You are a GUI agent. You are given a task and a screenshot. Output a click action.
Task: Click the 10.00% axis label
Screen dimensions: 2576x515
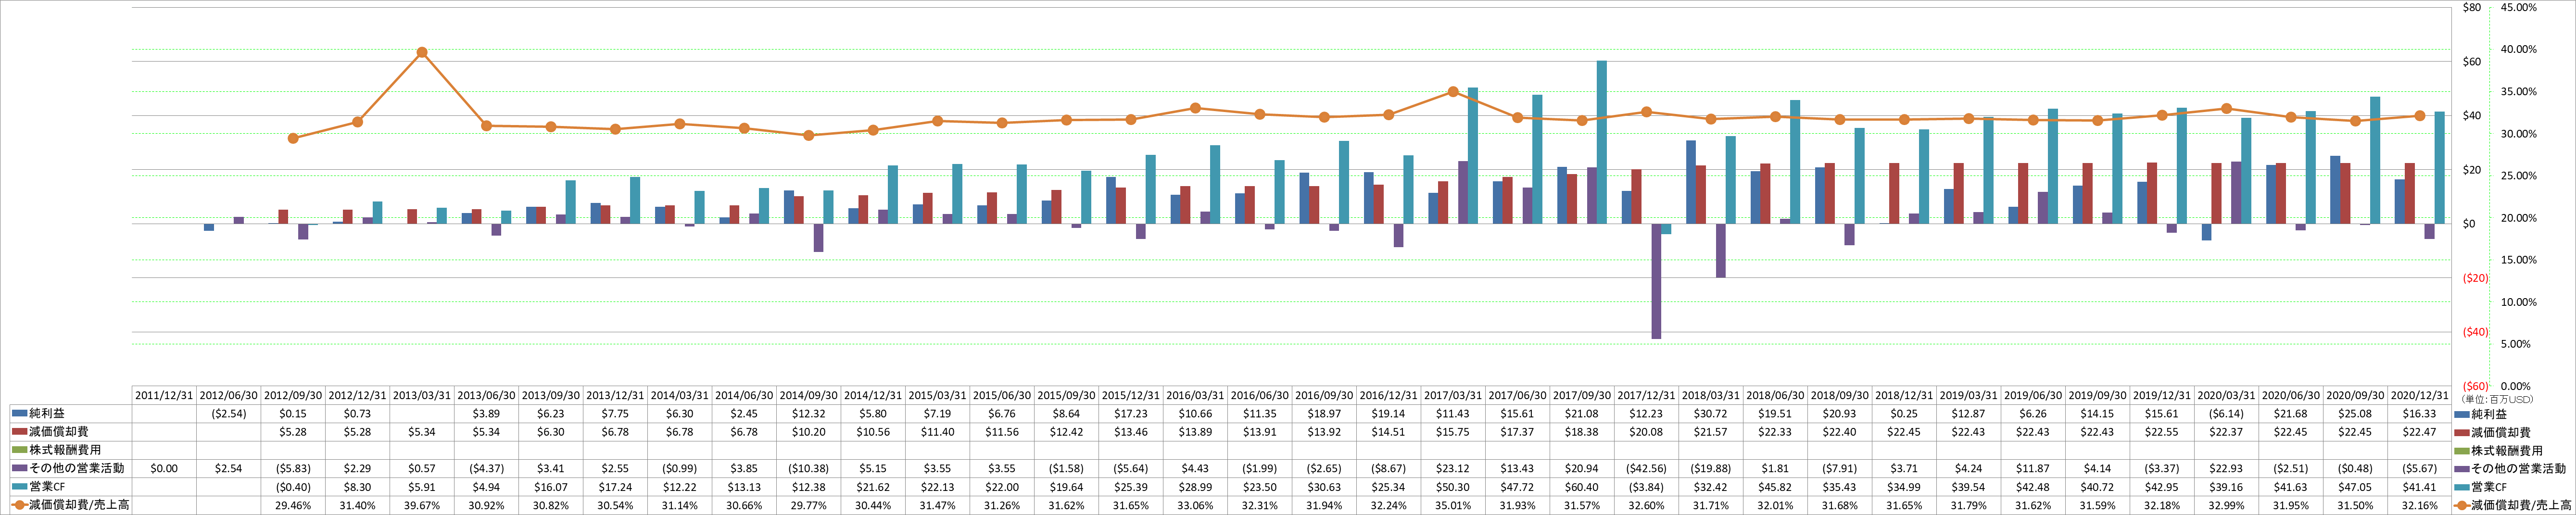[2518, 302]
